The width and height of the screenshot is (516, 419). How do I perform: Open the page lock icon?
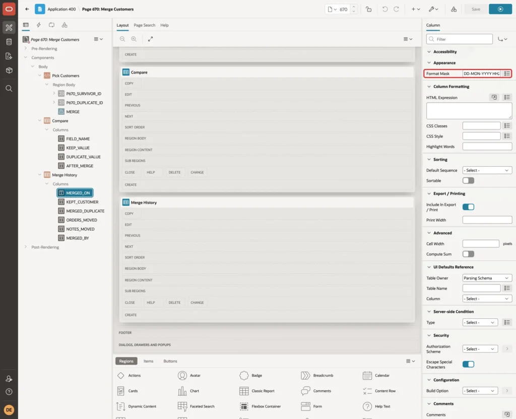click(368, 9)
